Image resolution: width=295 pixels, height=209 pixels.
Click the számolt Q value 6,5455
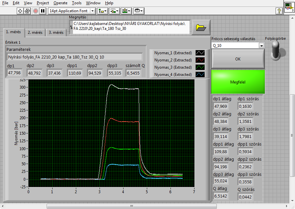pyautogui.click(x=133, y=73)
